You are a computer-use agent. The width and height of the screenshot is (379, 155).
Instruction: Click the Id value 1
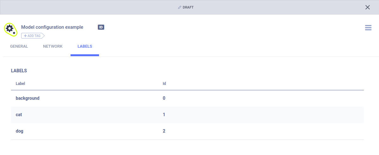pos(164,115)
